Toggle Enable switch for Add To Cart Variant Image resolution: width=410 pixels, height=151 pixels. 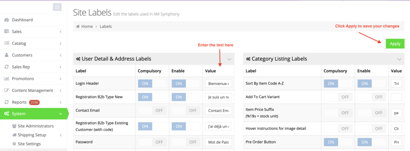click(372, 97)
